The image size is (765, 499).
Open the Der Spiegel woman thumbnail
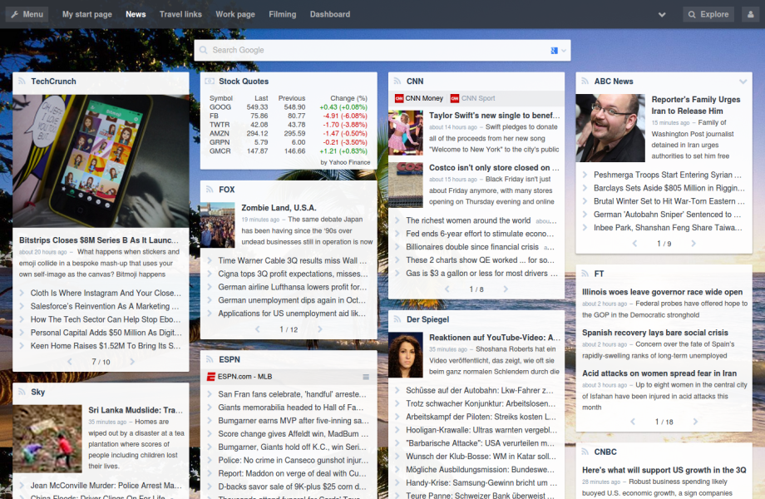(406, 354)
